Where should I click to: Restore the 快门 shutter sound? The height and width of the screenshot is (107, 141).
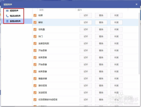[x=116, y=36]
